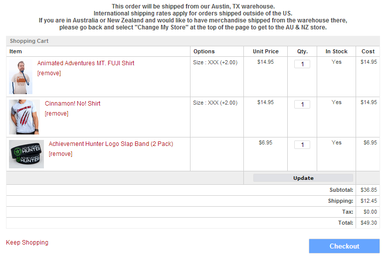Click the Shopping Cart header bar

193,41
